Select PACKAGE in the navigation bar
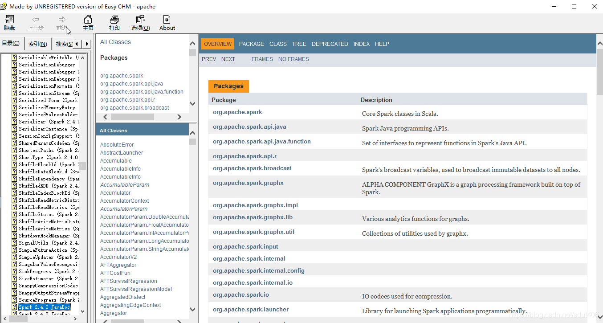The height and width of the screenshot is (323, 603). click(x=252, y=44)
